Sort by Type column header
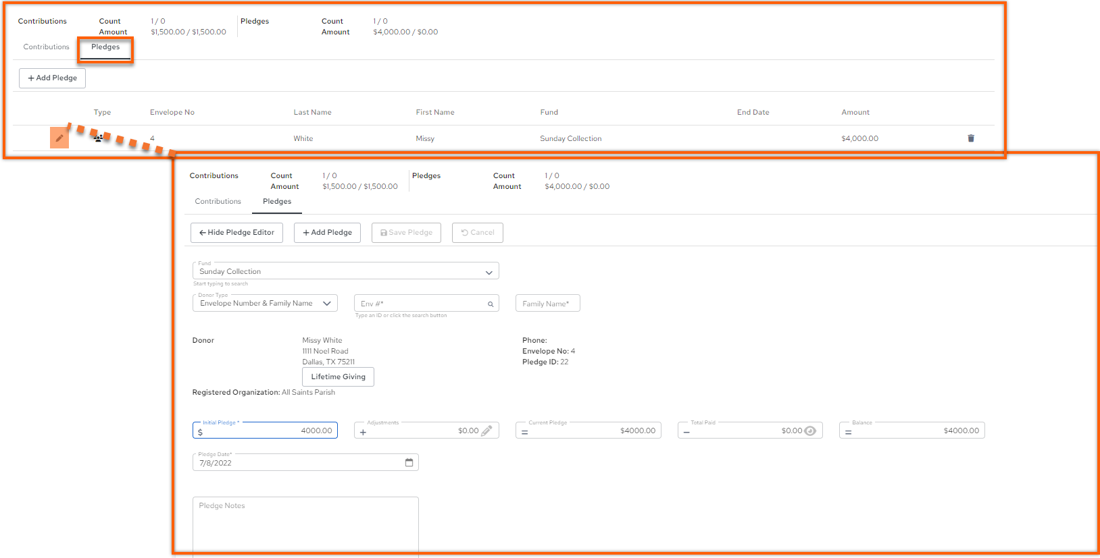The width and height of the screenshot is (1100, 558). click(x=102, y=112)
